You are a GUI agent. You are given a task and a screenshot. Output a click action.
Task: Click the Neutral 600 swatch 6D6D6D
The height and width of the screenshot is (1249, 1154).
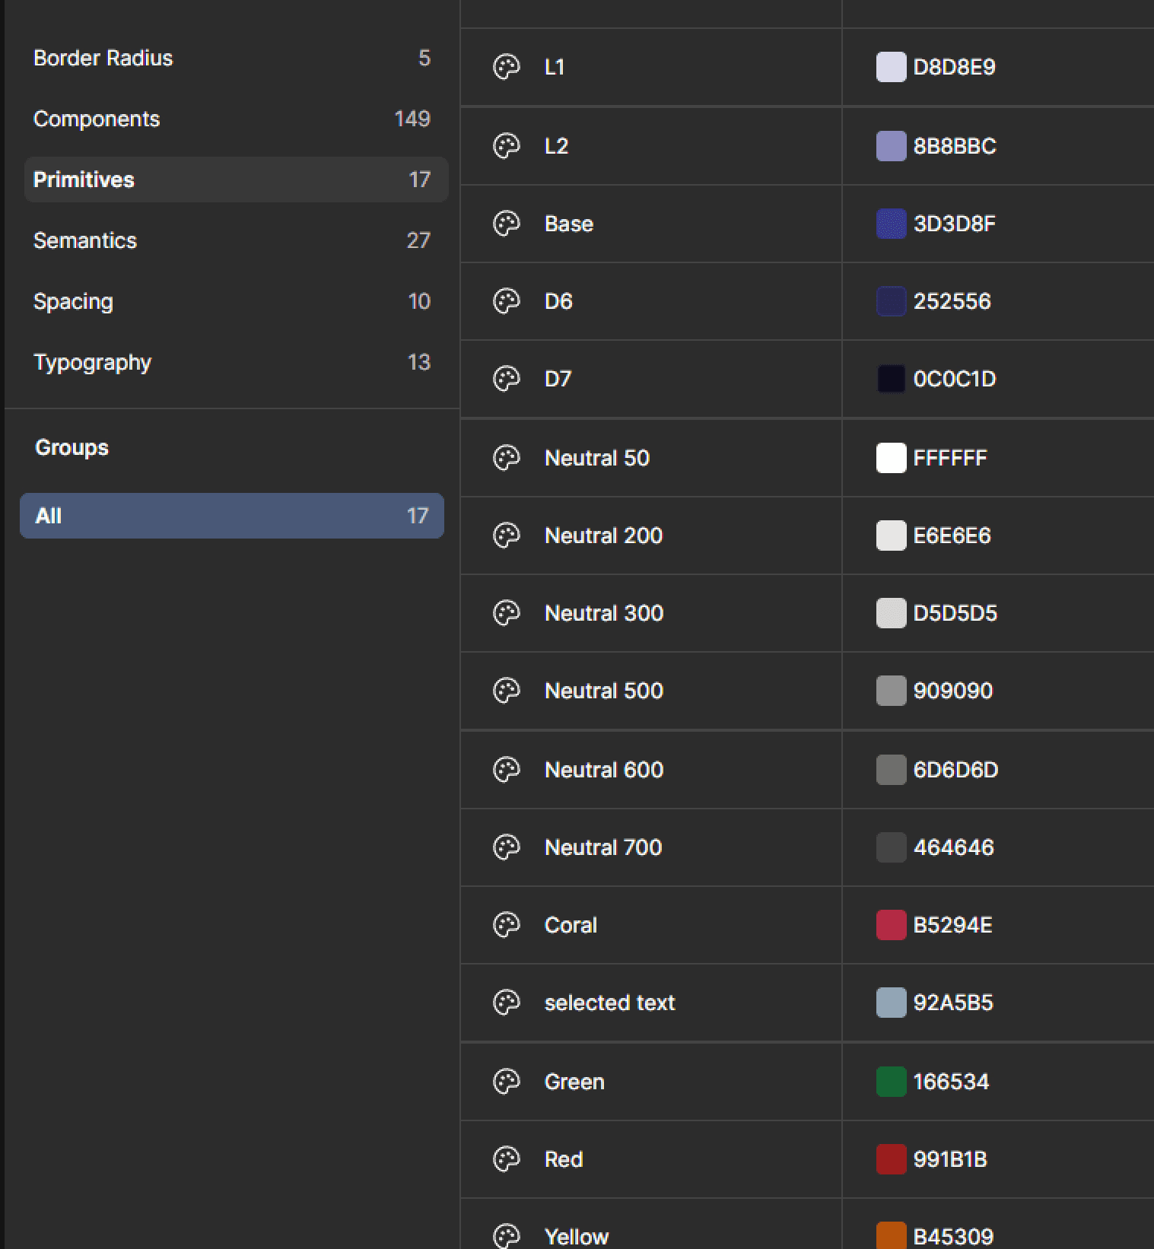click(x=892, y=770)
